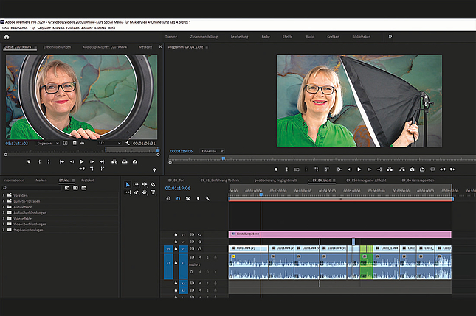
Task: Toggle V1 track output eye icon
Action: click(x=199, y=248)
